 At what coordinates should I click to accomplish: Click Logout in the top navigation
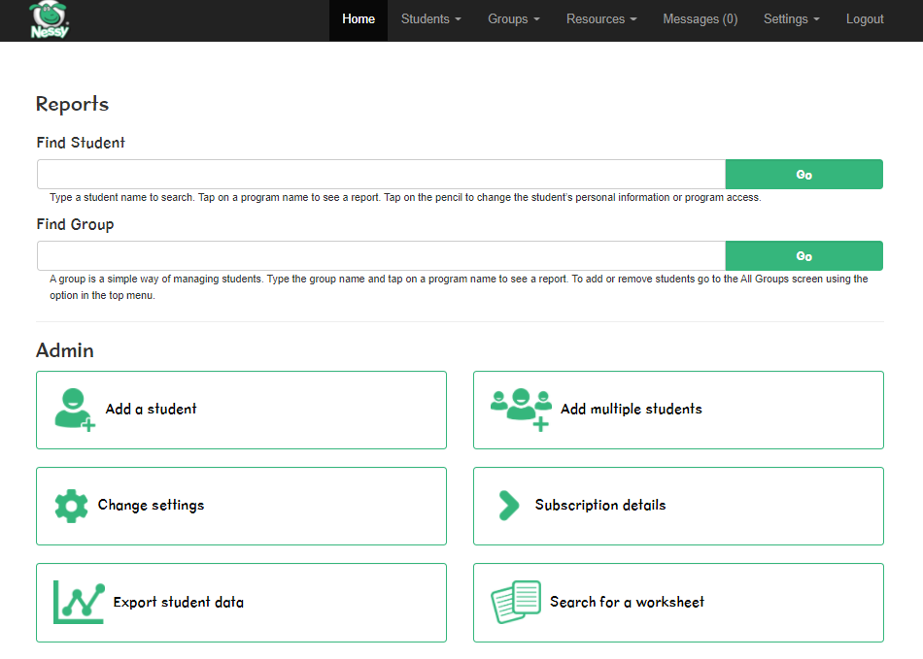coord(865,19)
